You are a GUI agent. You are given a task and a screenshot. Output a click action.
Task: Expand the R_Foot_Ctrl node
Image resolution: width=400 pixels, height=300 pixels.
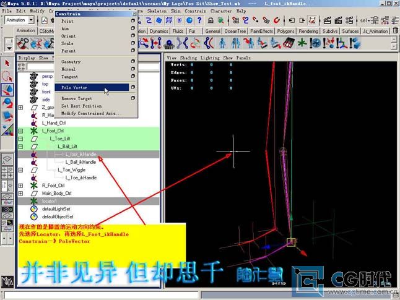[x=20, y=186]
